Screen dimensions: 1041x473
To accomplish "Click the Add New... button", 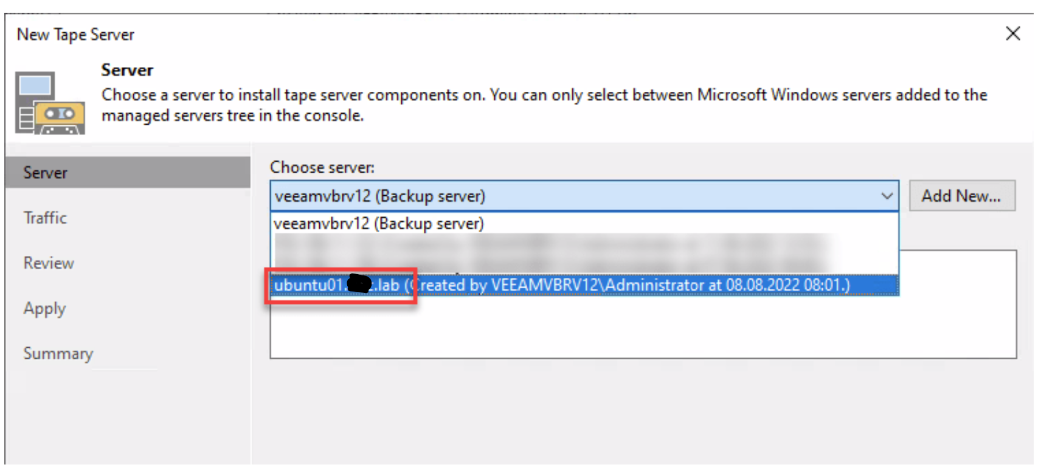I will click(x=962, y=196).
